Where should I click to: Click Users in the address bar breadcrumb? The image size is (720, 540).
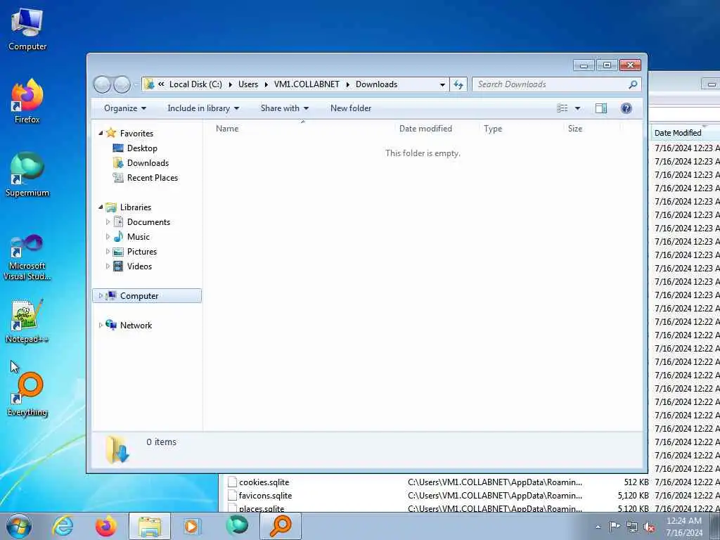pos(248,84)
